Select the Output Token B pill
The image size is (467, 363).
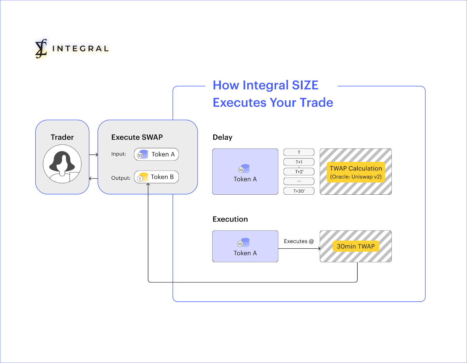156,177
